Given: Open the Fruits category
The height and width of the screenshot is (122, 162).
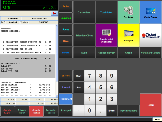Looking at the screenshot, I should [66, 7].
